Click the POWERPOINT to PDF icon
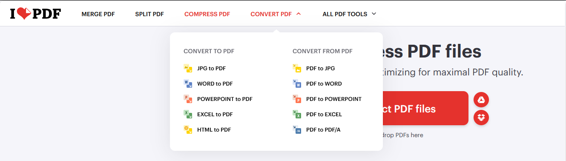This screenshot has height=161, width=566. (x=188, y=99)
